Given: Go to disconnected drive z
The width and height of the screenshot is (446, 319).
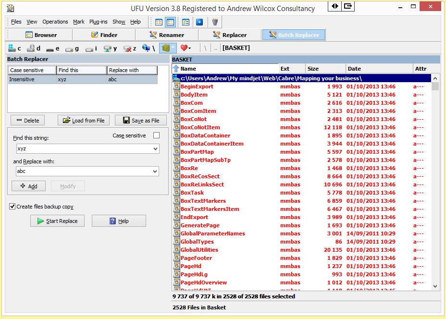Looking at the screenshot, I should pos(130,49).
